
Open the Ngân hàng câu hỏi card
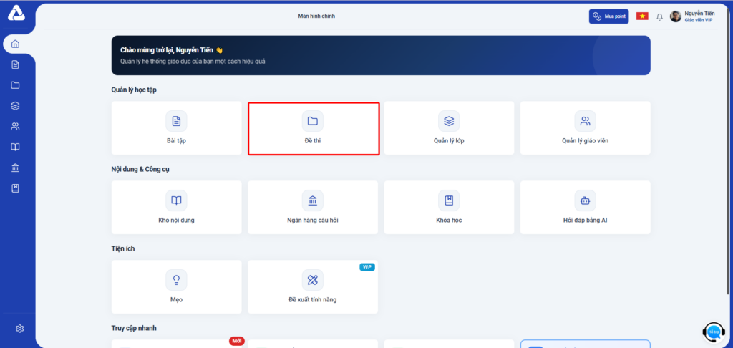click(x=313, y=207)
